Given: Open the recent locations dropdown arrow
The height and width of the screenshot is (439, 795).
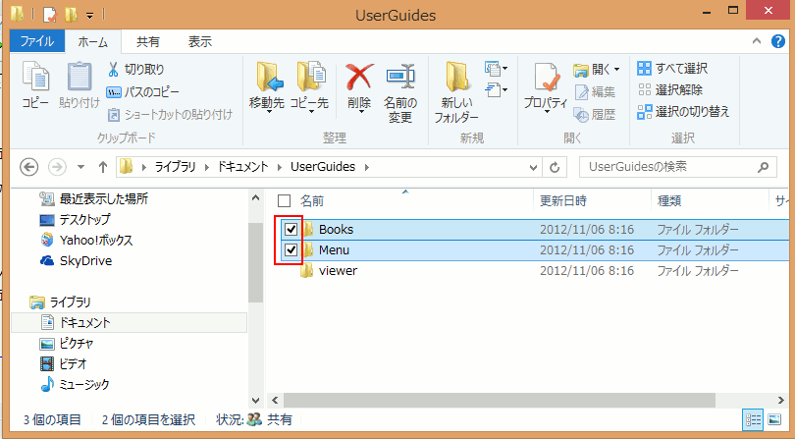Looking at the screenshot, I should [79, 166].
